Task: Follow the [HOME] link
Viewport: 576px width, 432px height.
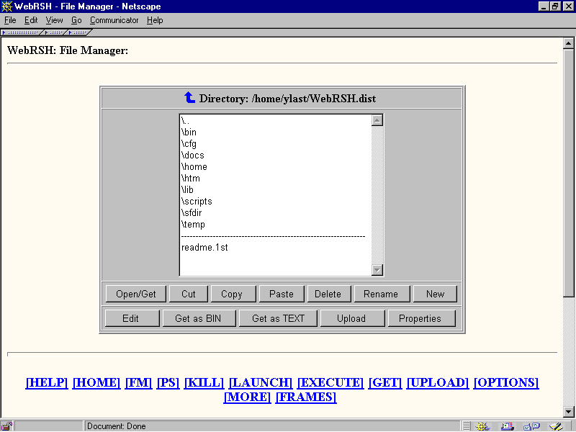Action: (96, 382)
